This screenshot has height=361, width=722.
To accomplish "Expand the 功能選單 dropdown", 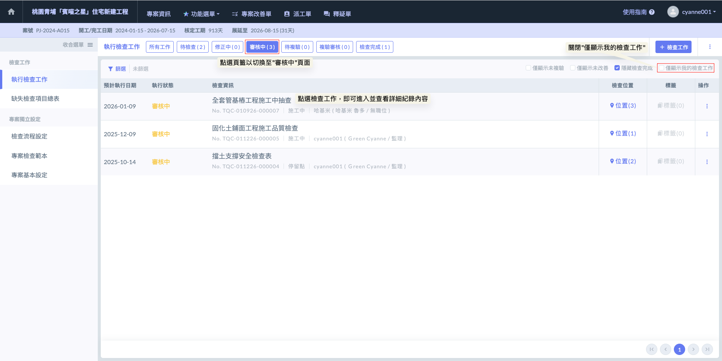I will (x=201, y=14).
